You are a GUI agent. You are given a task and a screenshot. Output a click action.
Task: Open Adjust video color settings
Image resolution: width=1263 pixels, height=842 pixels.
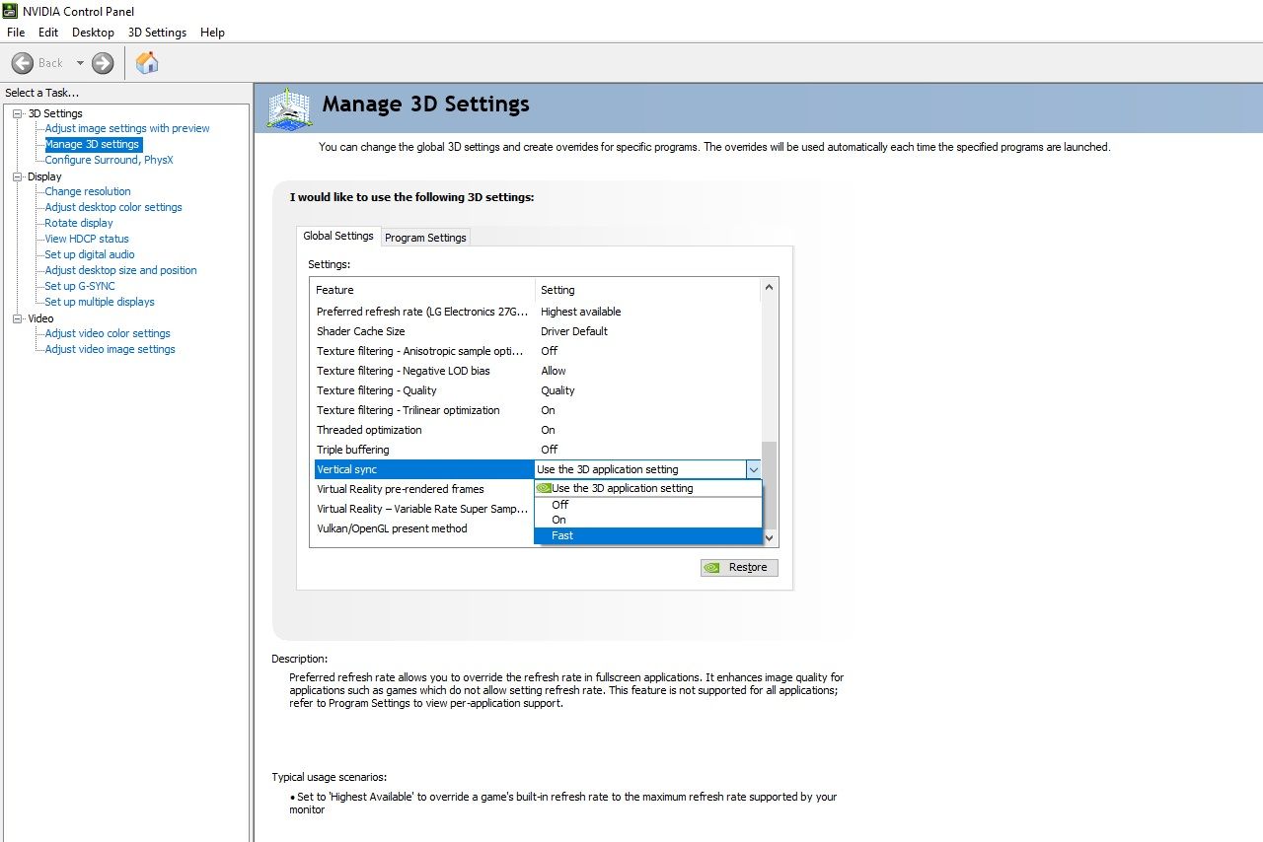pos(108,333)
